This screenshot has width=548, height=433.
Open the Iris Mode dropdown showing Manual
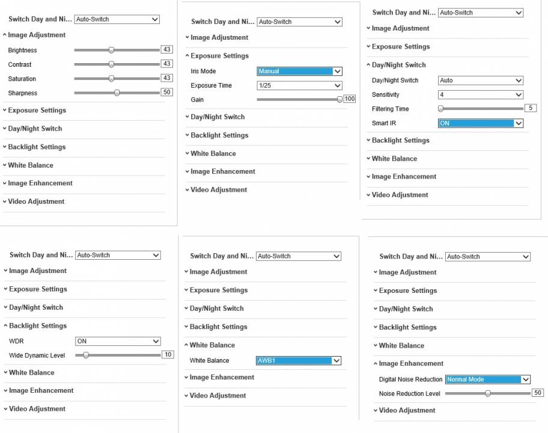tap(299, 72)
